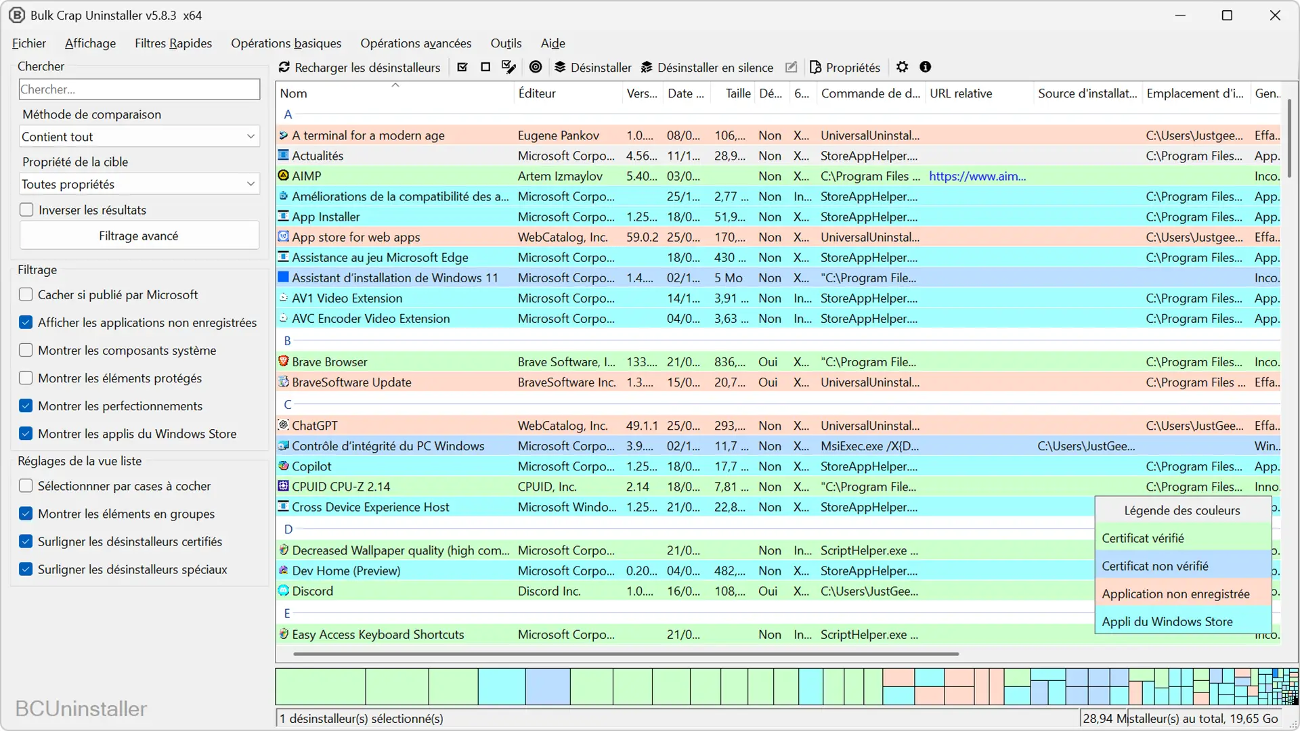
Task: Uncheck Afficher les applications non enregistrées
Action: click(26, 322)
